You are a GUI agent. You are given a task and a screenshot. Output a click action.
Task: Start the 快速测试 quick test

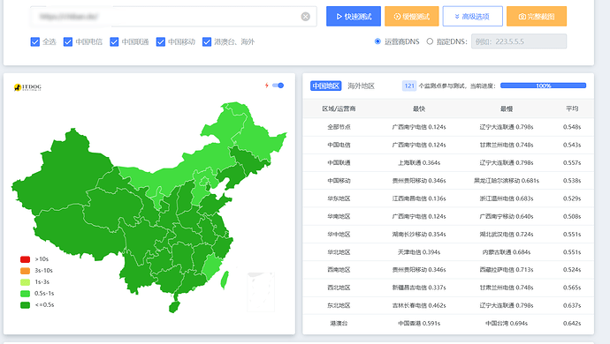(354, 16)
